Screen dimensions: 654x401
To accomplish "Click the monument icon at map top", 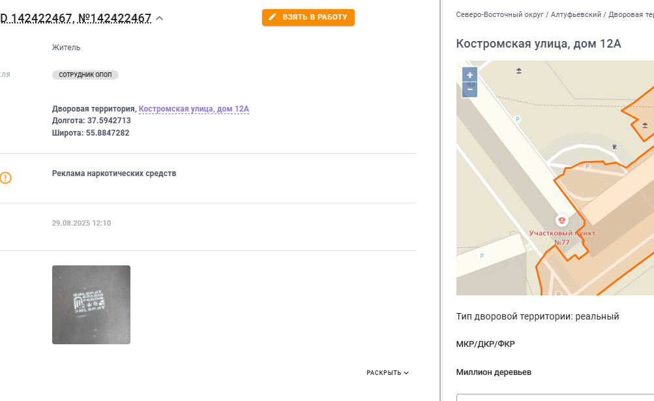I will pyautogui.click(x=519, y=70).
